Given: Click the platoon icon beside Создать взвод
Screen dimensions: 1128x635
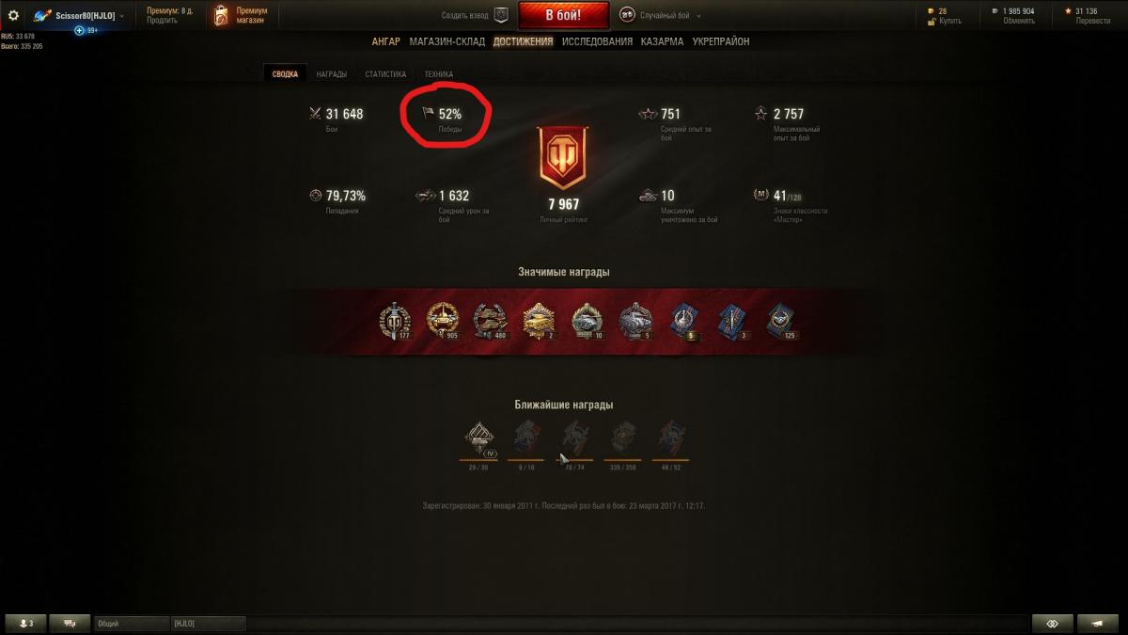Looking at the screenshot, I should (x=501, y=15).
